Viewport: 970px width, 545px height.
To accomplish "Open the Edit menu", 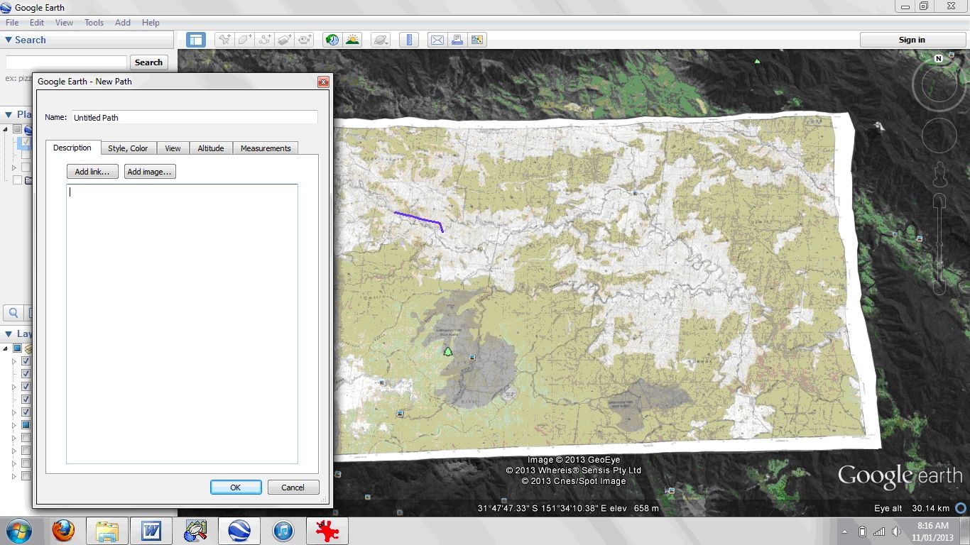I will [x=37, y=23].
